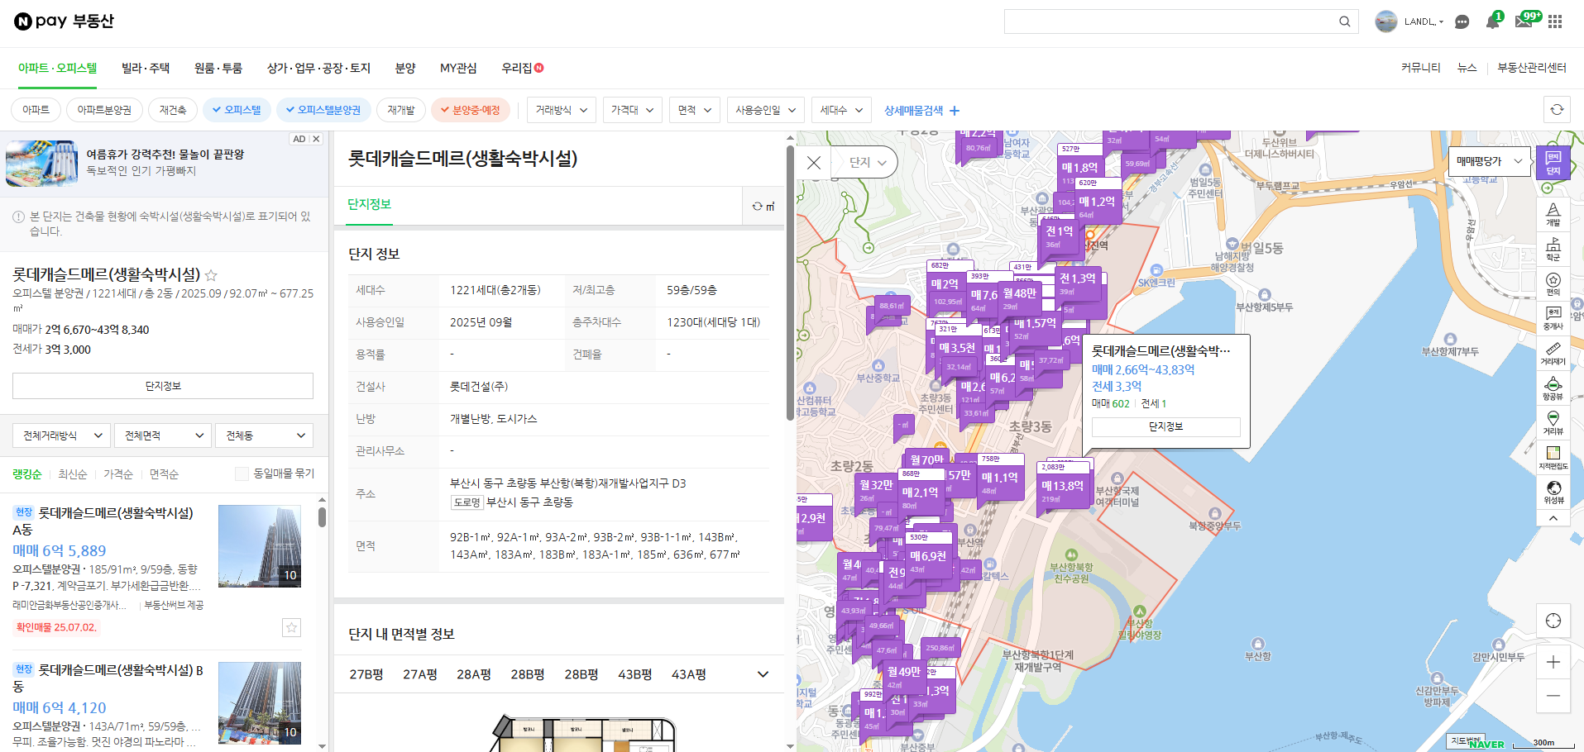Click 상세매물검색 link
The height and width of the screenshot is (752, 1584).
coord(921,110)
